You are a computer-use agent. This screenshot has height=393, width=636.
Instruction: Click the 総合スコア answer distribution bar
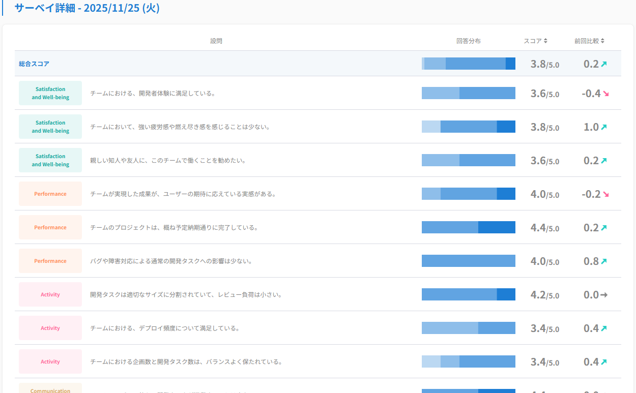pos(469,64)
